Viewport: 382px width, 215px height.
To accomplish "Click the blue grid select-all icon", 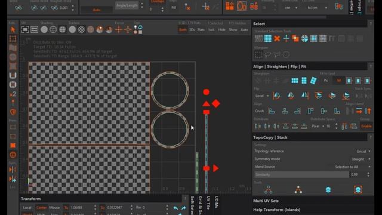I will [x=268, y=38].
